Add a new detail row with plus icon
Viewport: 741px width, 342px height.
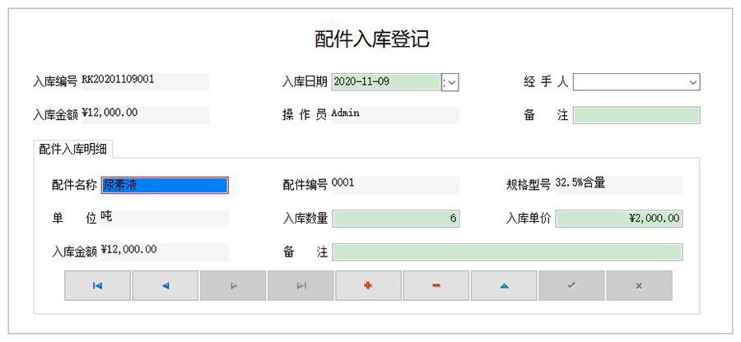tap(368, 285)
